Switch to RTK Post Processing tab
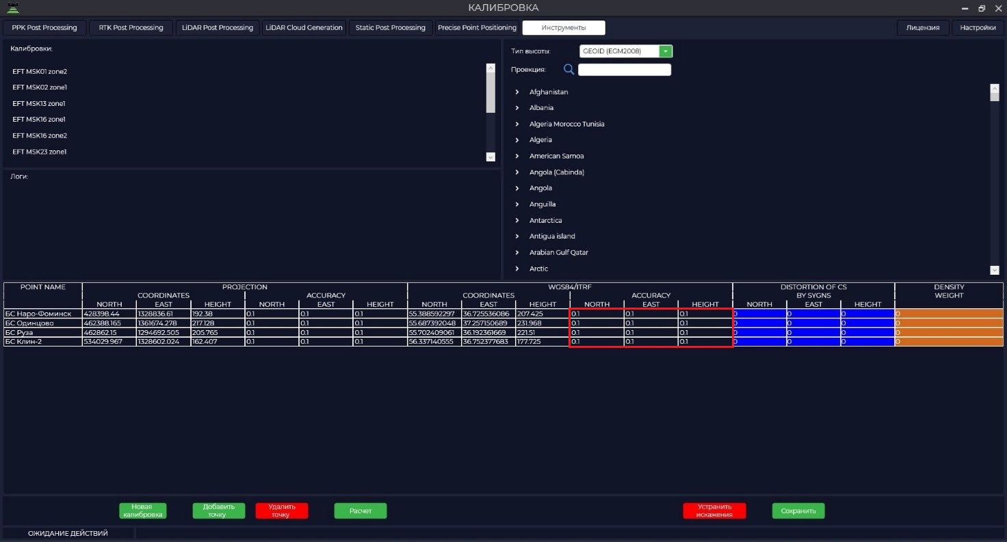This screenshot has width=1007, height=542. (131, 27)
